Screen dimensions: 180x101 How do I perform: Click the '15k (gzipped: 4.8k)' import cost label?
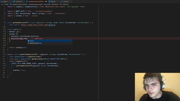point(76,7)
